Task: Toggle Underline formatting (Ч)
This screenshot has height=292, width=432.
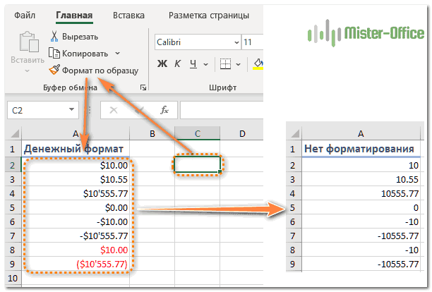Action: pyautogui.click(x=195, y=65)
